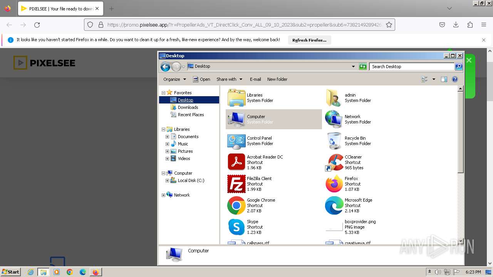This screenshot has height=277, width=493.
Task: Open the views options dropdown arrow
Action: 434,79
